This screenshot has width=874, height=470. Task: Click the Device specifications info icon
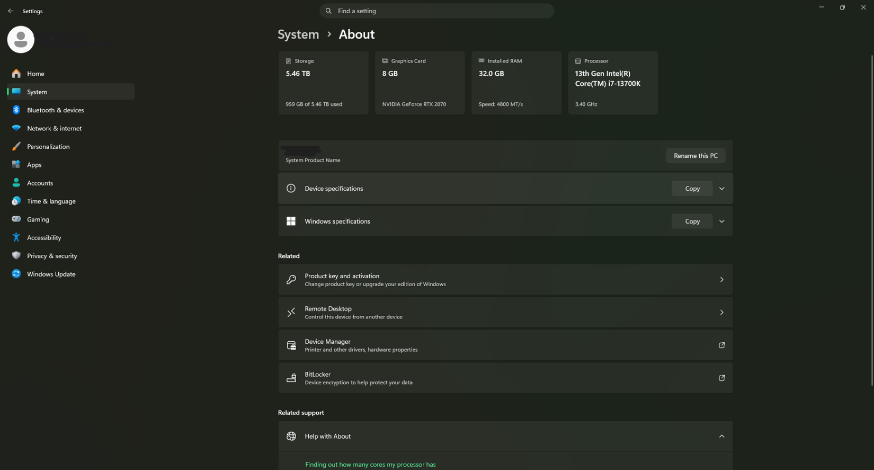pos(291,188)
